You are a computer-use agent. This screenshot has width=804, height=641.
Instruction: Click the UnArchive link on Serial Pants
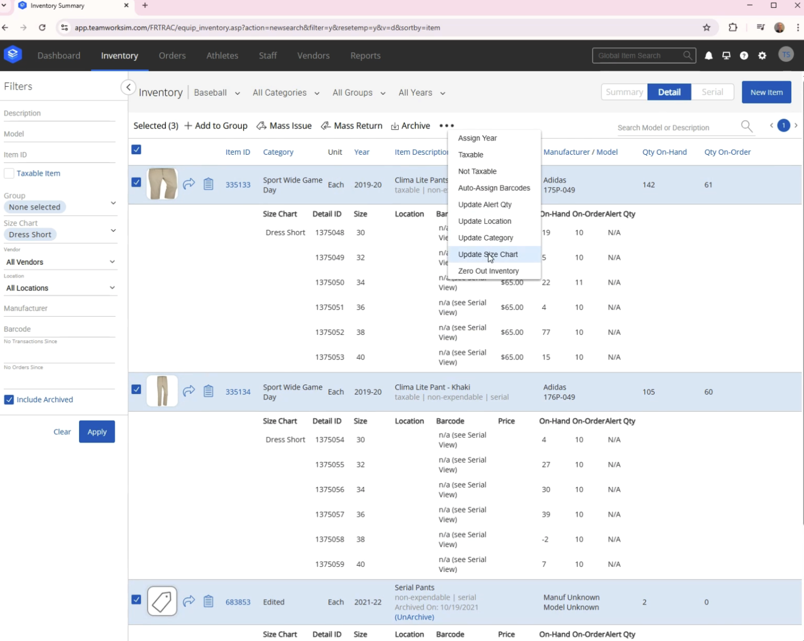click(x=414, y=617)
